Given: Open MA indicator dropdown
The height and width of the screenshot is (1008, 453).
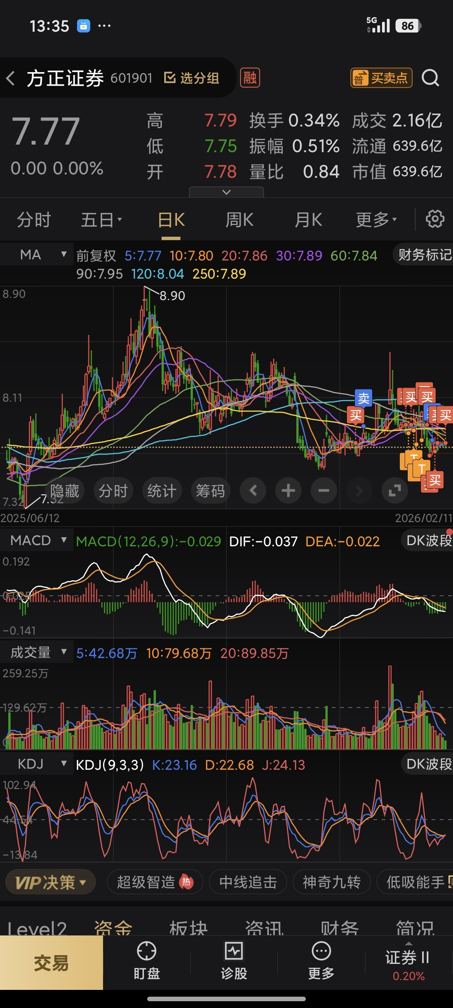Looking at the screenshot, I should (x=36, y=255).
